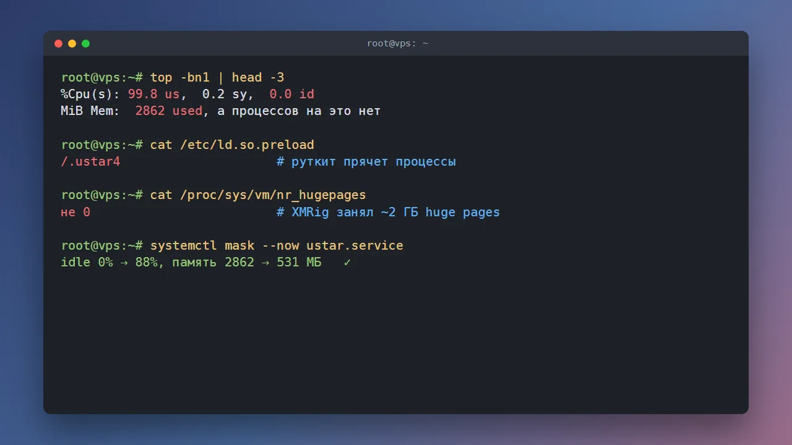Click the value "0.2 sy"
The width and height of the screenshot is (792, 445).
[225, 94]
